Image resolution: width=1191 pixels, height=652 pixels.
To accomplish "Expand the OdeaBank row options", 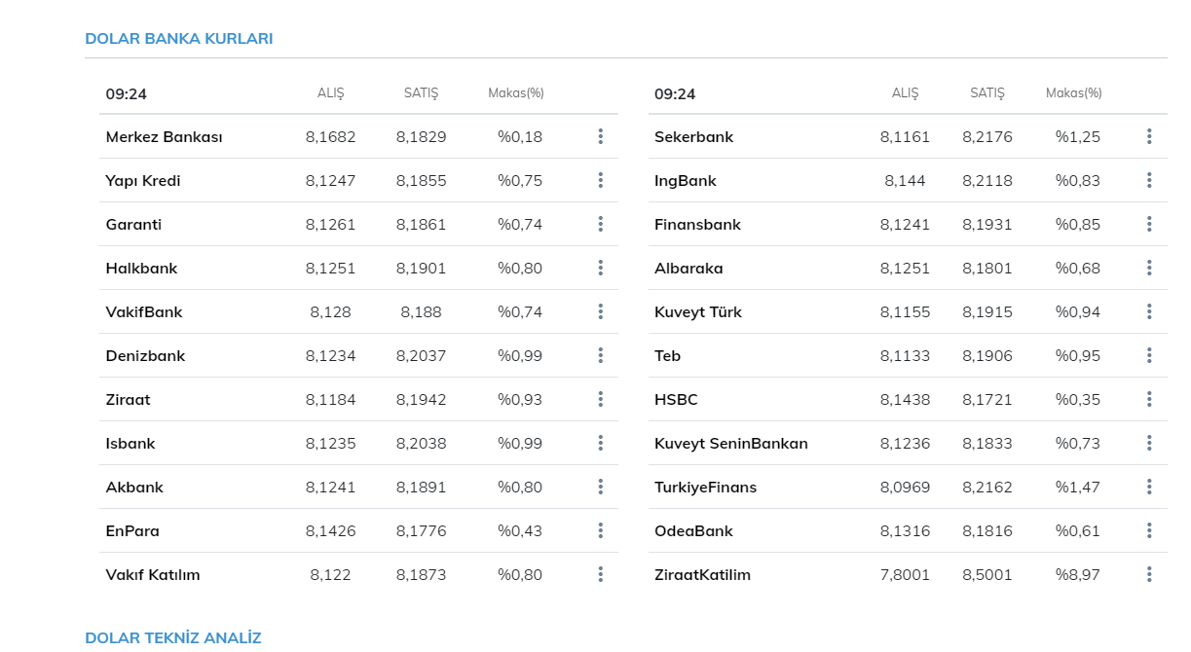I will (1149, 530).
